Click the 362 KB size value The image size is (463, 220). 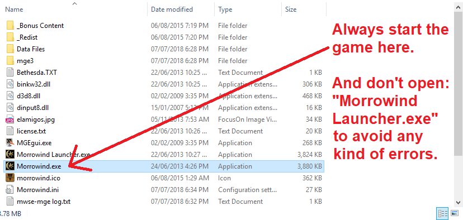313,178
